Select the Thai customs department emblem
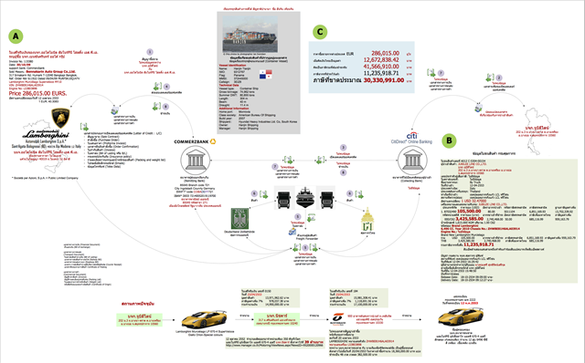 coord(367,220)
